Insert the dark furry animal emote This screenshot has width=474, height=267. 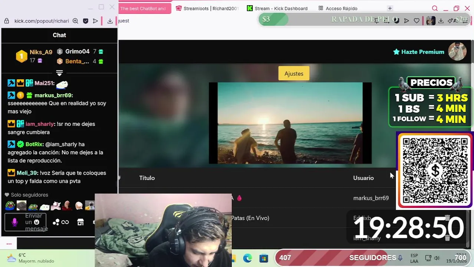[22, 205]
